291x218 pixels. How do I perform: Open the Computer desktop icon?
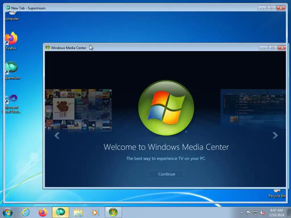11,16
